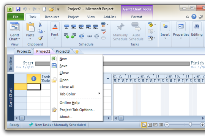Select the Format Painter brush icon
The image size is (205, 138).
40,38
